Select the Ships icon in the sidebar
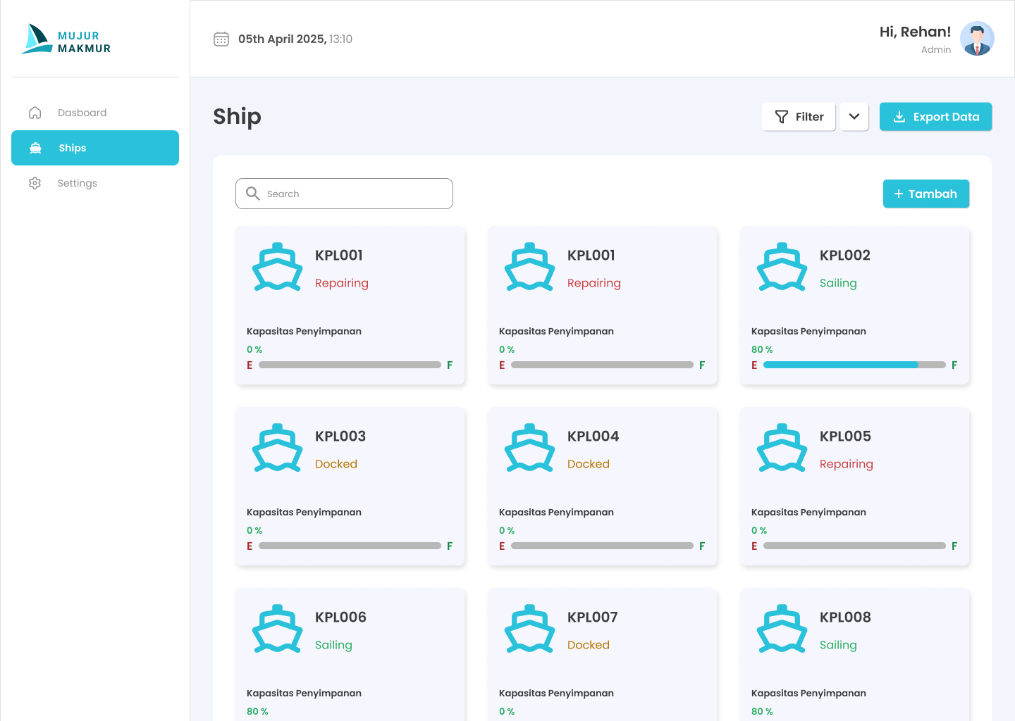 (x=35, y=148)
